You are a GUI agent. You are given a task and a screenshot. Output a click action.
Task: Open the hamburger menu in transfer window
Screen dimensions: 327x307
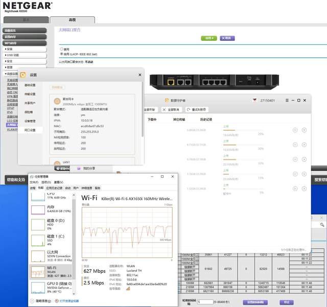point(287,100)
